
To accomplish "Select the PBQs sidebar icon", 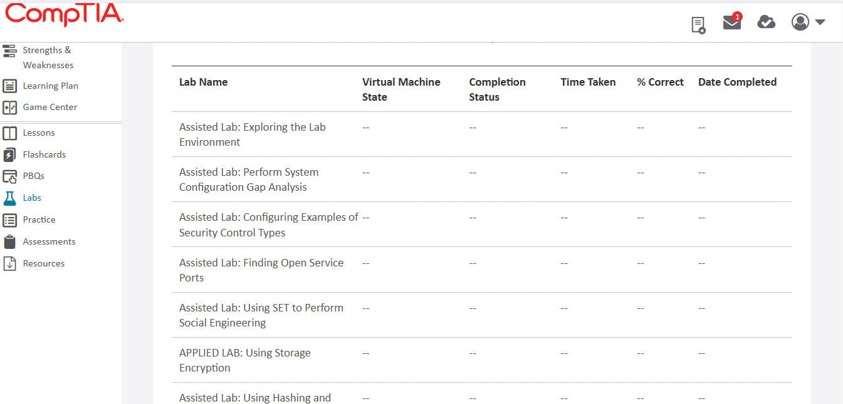I will point(9,176).
